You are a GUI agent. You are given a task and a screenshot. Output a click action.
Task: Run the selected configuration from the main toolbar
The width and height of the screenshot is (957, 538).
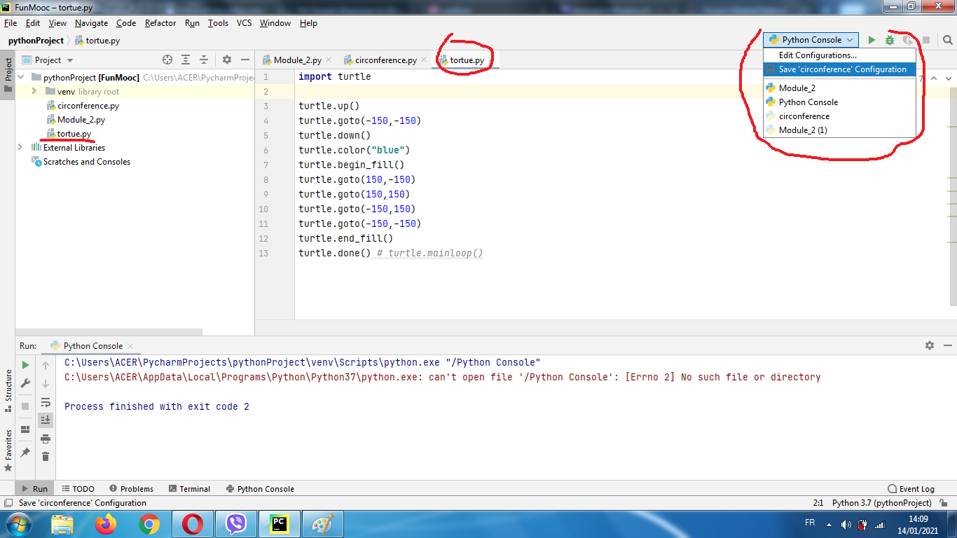pyautogui.click(x=872, y=40)
